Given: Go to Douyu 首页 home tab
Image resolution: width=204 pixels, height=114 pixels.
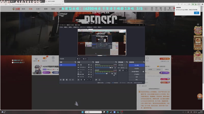Looking at the screenshot, I should [x=23, y=9].
